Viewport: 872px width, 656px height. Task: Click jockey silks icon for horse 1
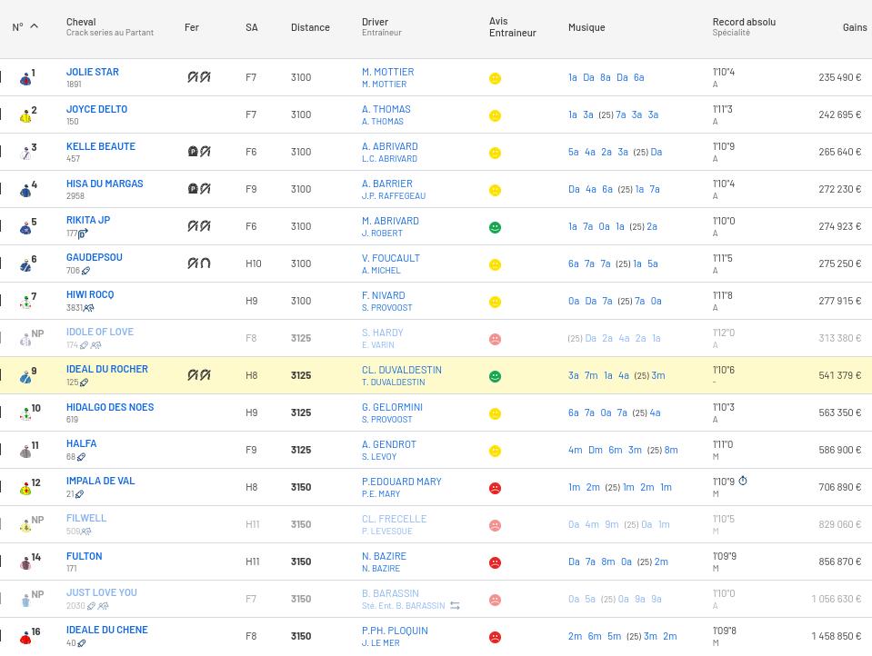tap(25, 79)
